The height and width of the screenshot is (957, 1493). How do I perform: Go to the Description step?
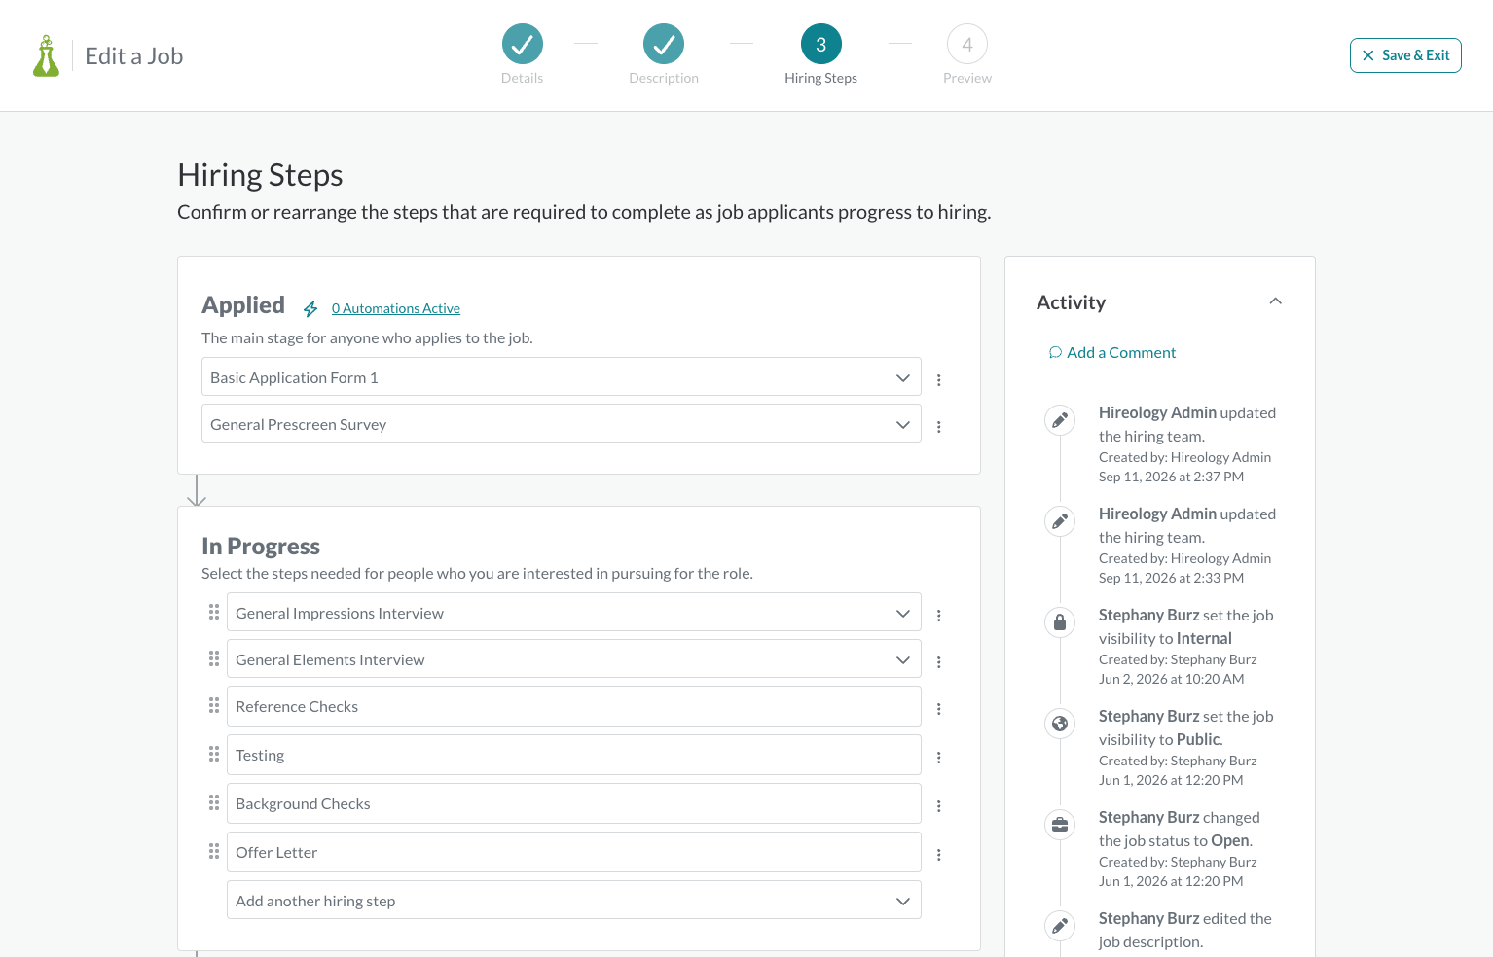coord(664,44)
